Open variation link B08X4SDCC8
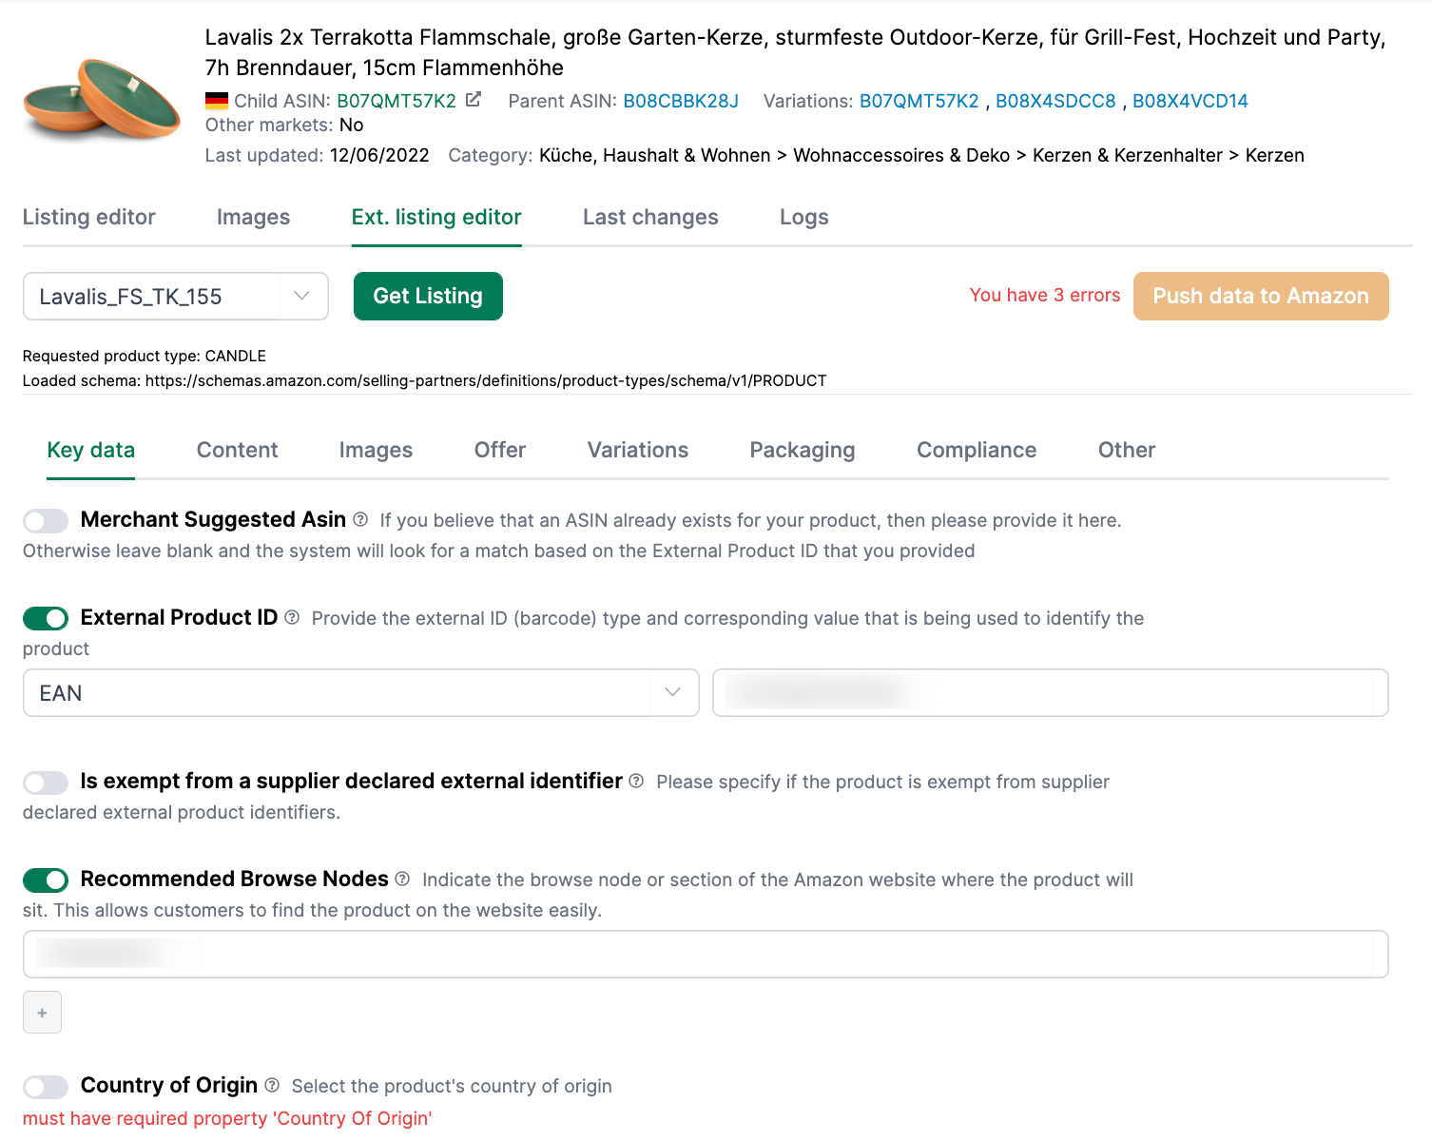The height and width of the screenshot is (1141, 1432). coord(1055,101)
